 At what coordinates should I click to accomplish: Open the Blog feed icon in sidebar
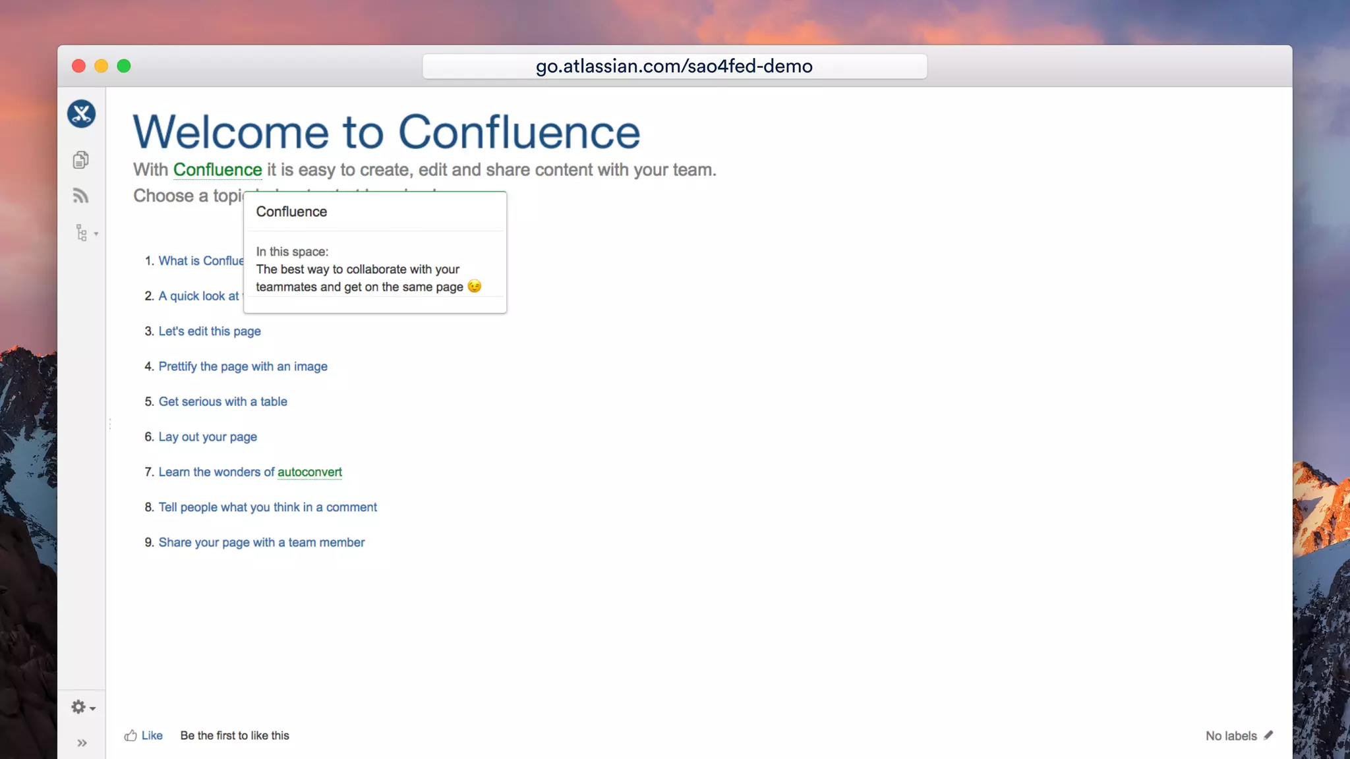pyautogui.click(x=80, y=196)
